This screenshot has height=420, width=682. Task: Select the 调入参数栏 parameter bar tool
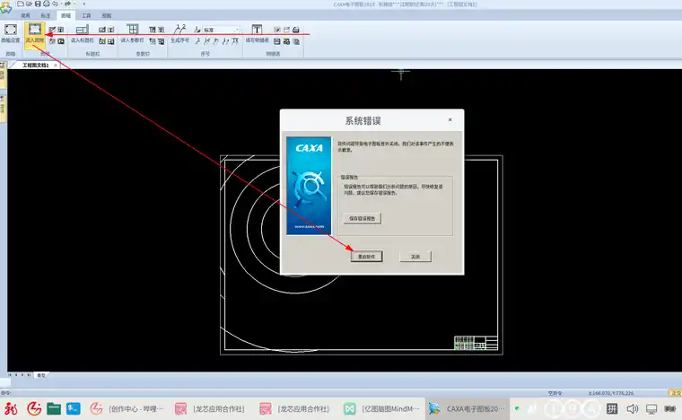[132, 33]
